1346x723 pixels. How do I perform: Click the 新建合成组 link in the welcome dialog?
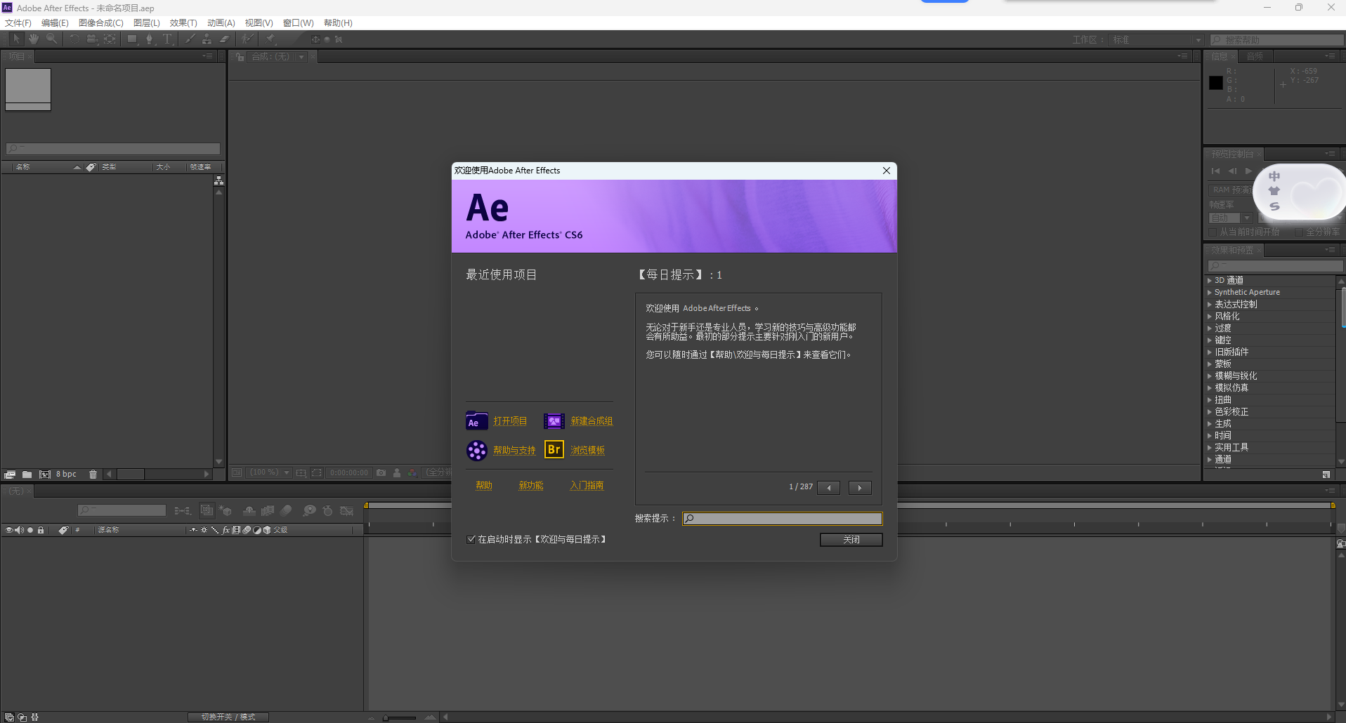591,420
